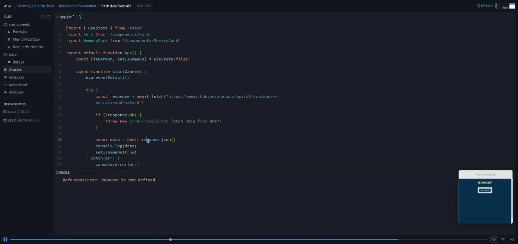The image size is (518, 244).
Task: Open index.css file
Action: 17,77
